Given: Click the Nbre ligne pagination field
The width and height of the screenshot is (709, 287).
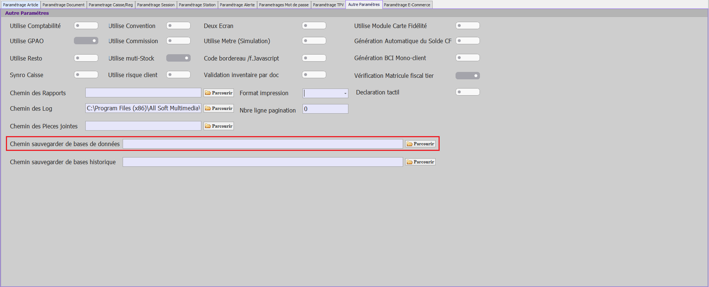Looking at the screenshot, I should (x=325, y=109).
